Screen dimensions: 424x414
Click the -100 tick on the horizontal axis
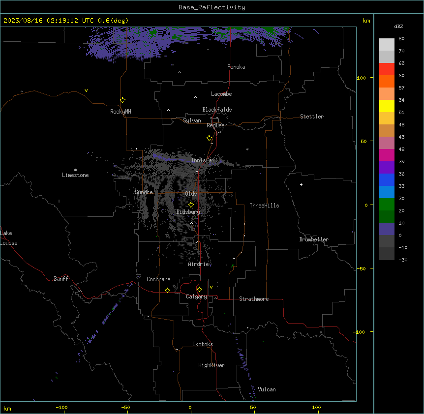coord(61,408)
